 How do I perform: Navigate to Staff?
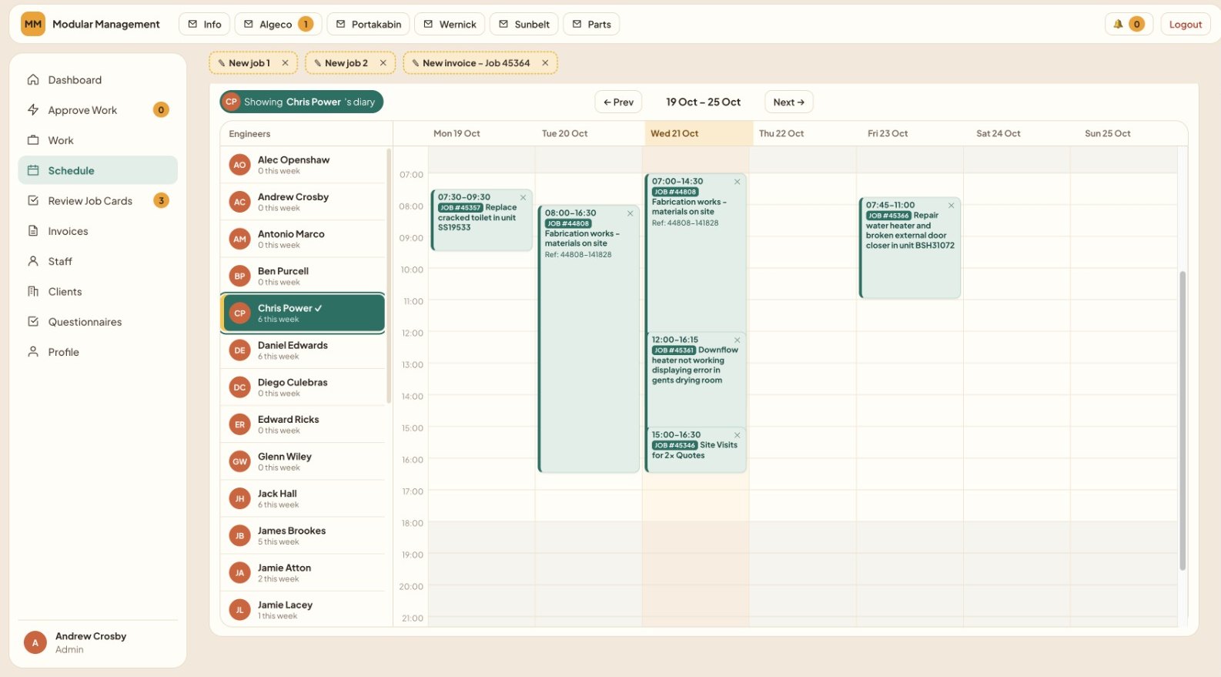pos(98,261)
